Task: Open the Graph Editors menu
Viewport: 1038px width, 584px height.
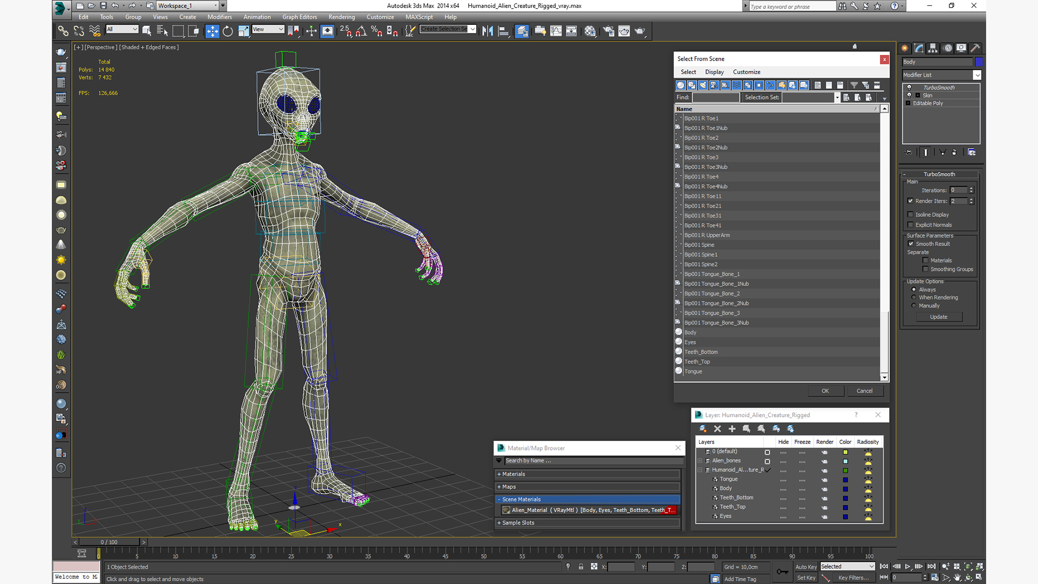Action: (x=300, y=17)
